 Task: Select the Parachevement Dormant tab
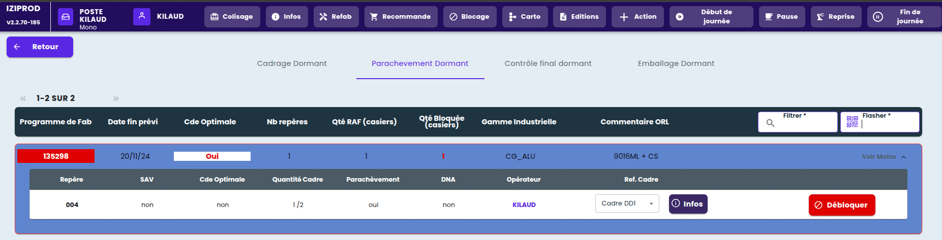click(x=420, y=63)
